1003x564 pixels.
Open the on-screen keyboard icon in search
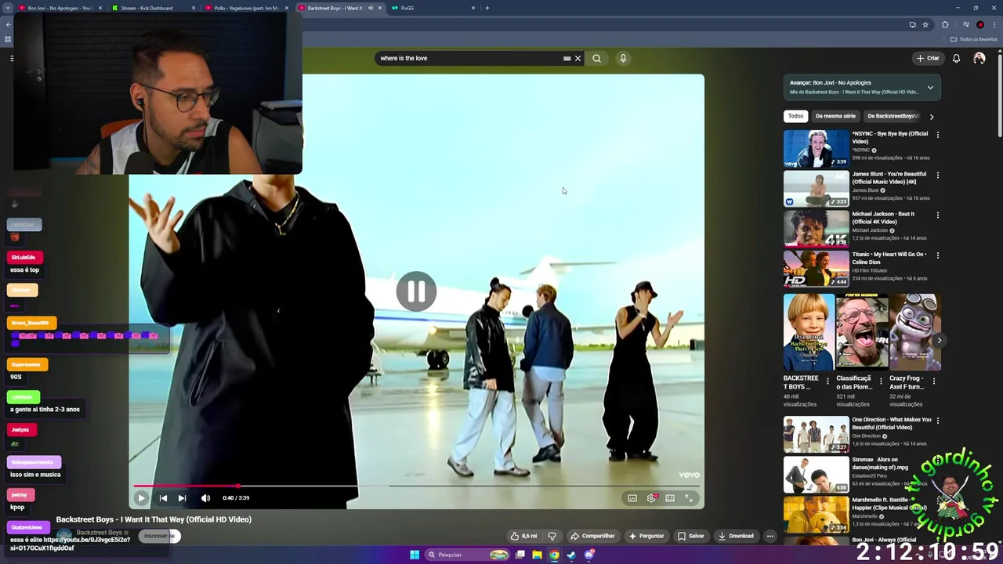pos(567,58)
